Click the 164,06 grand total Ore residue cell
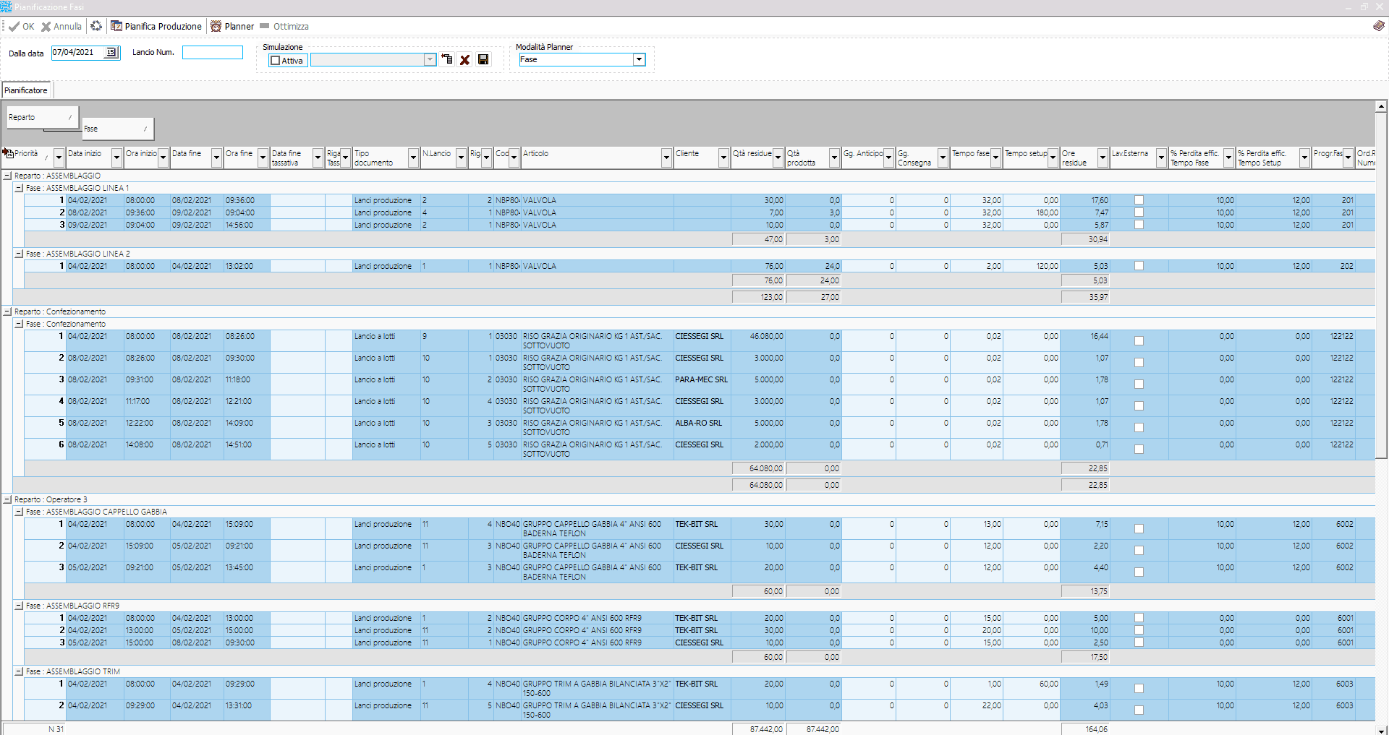Image resolution: width=1389 pixels, height=735 pixels. pos(1085,729)
